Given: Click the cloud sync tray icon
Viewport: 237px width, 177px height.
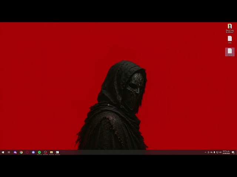Looking at the screenshot, I should pyautogui.click(x=211, y=152).
